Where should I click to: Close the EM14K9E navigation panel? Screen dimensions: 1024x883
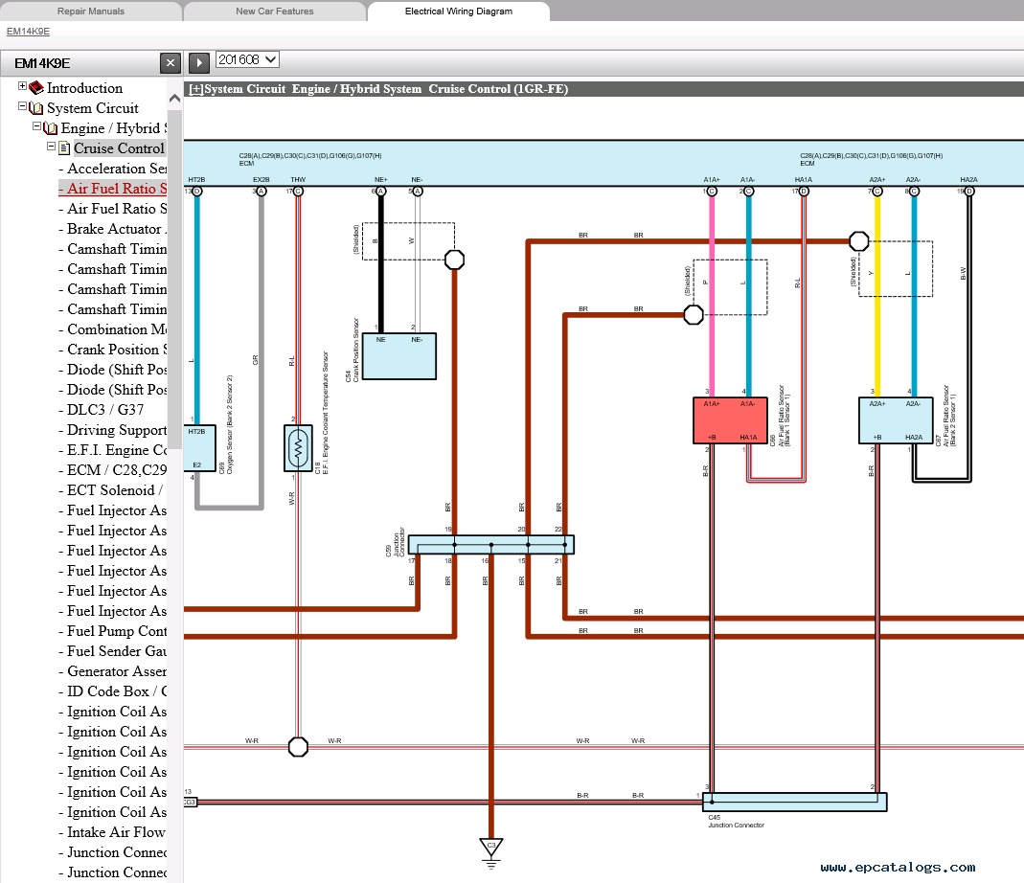(170, 63)
